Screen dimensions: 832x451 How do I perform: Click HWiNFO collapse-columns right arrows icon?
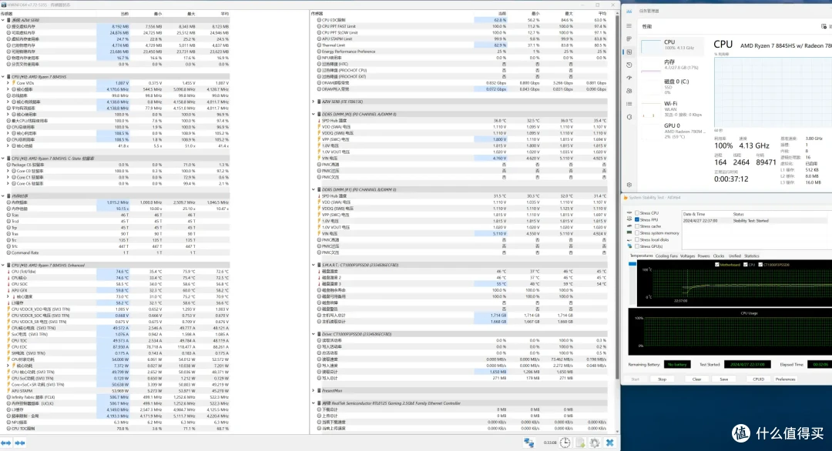pyautogui.click(x=19, y=443)
